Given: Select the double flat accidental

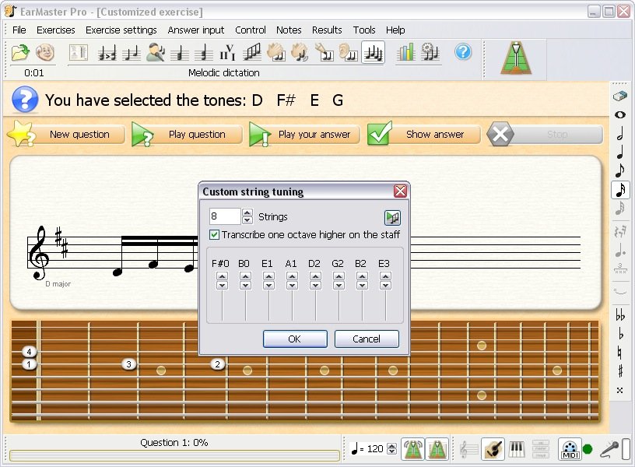Looking at the screenshot, I should click(620, 314).
